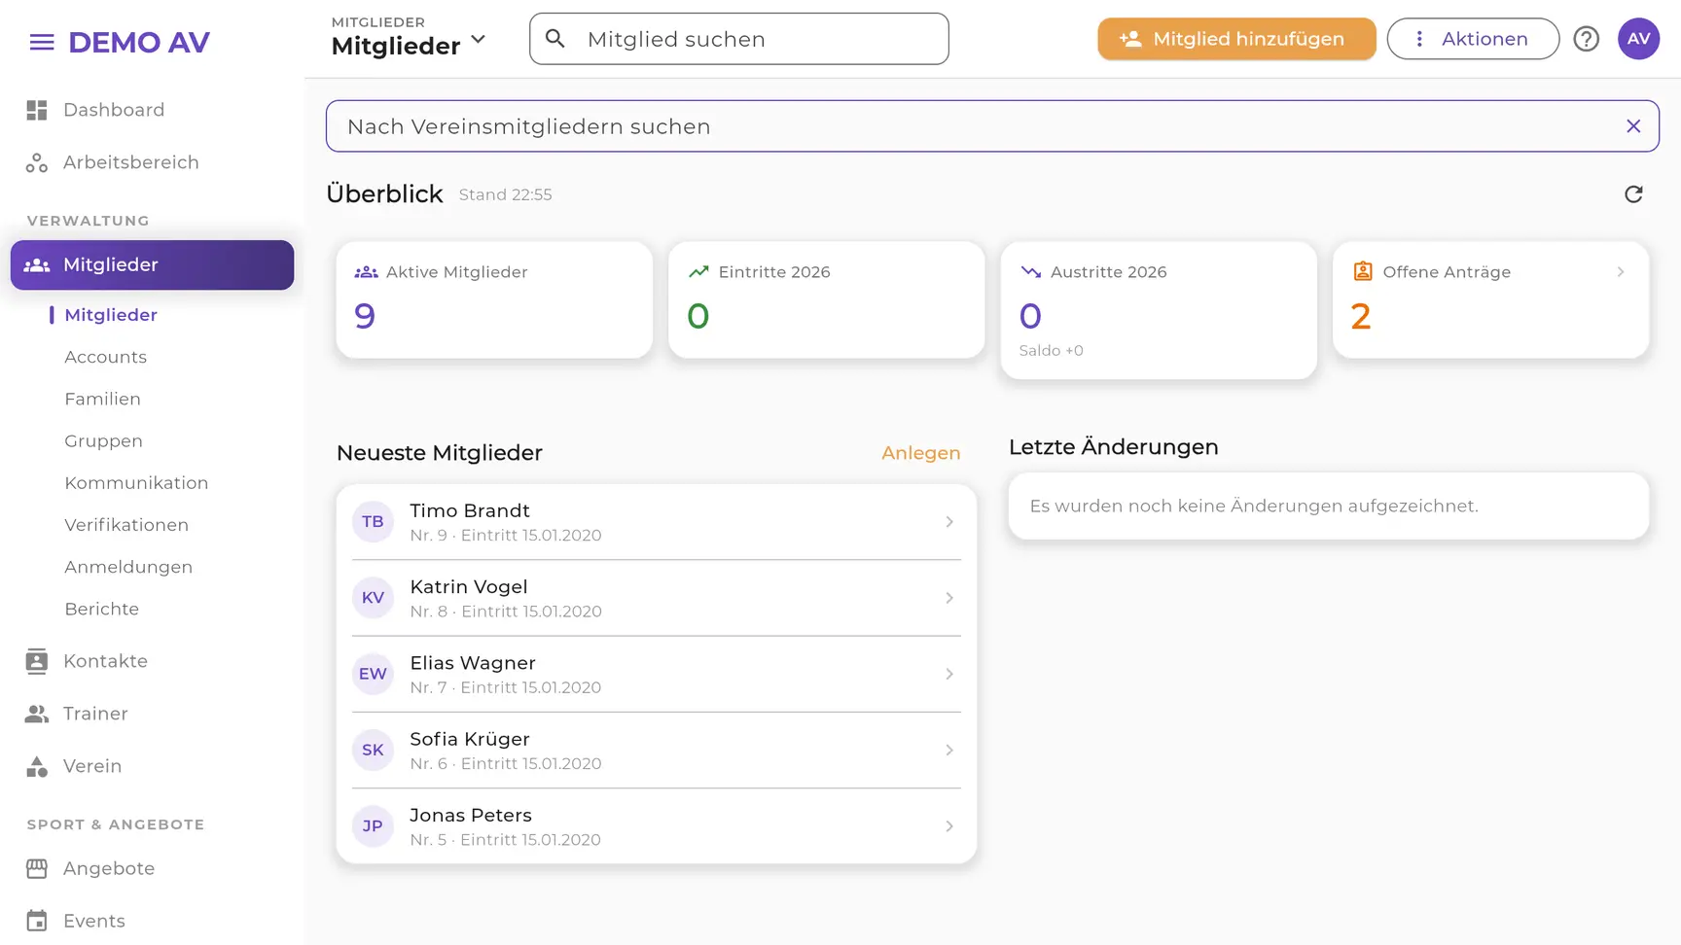
Task: Open Elias Wagner row chevron
Action: [949, 674]
